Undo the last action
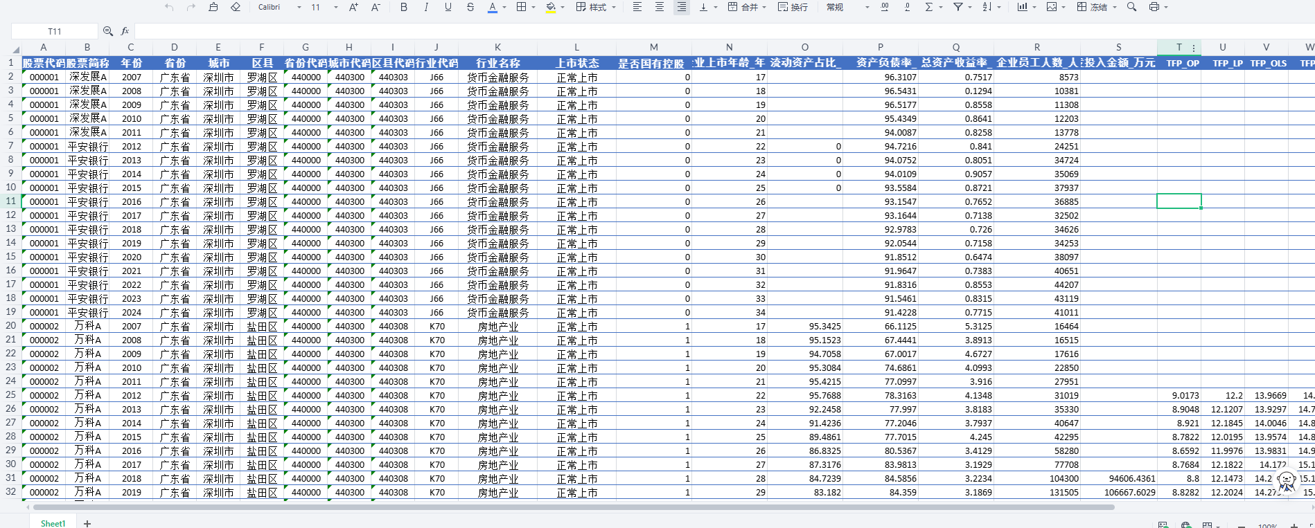This screenshot has width=1315, height=528. click(x=169, y=7)
